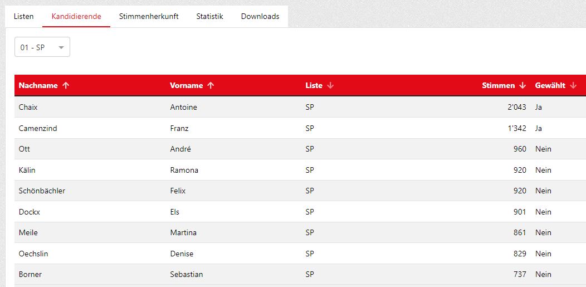Viewport: 586px width, 287px height.
Task: Click first name Denise
Action: pos(182,254)
